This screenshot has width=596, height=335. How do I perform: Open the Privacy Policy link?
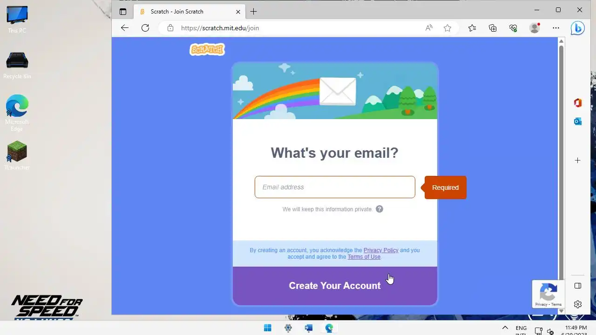[381, 250]
